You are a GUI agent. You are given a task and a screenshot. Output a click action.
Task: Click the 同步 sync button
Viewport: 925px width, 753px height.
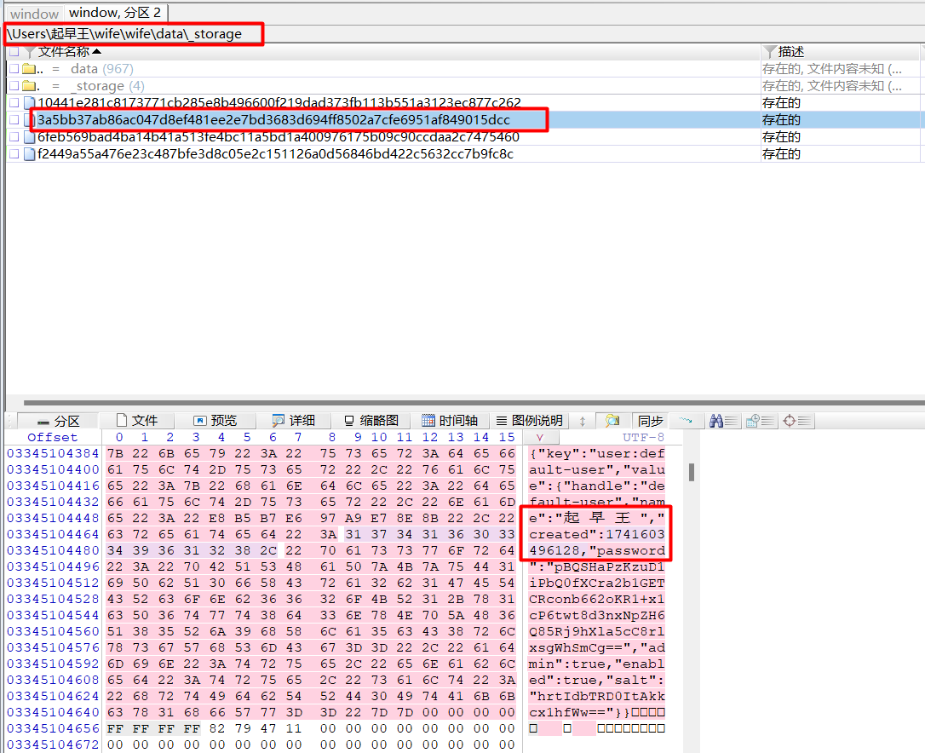click(650, 421)
